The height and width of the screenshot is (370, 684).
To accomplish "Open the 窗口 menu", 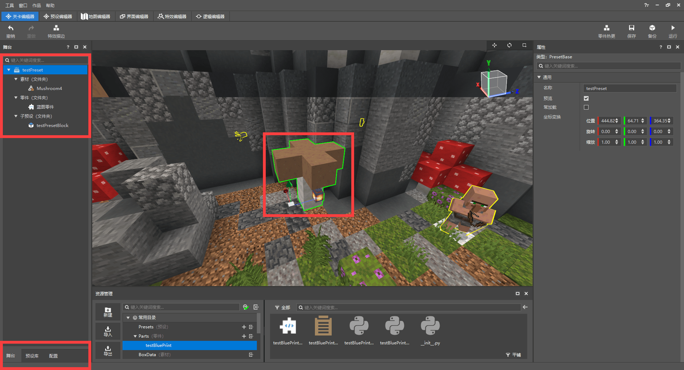I will (x=23, y=5).
